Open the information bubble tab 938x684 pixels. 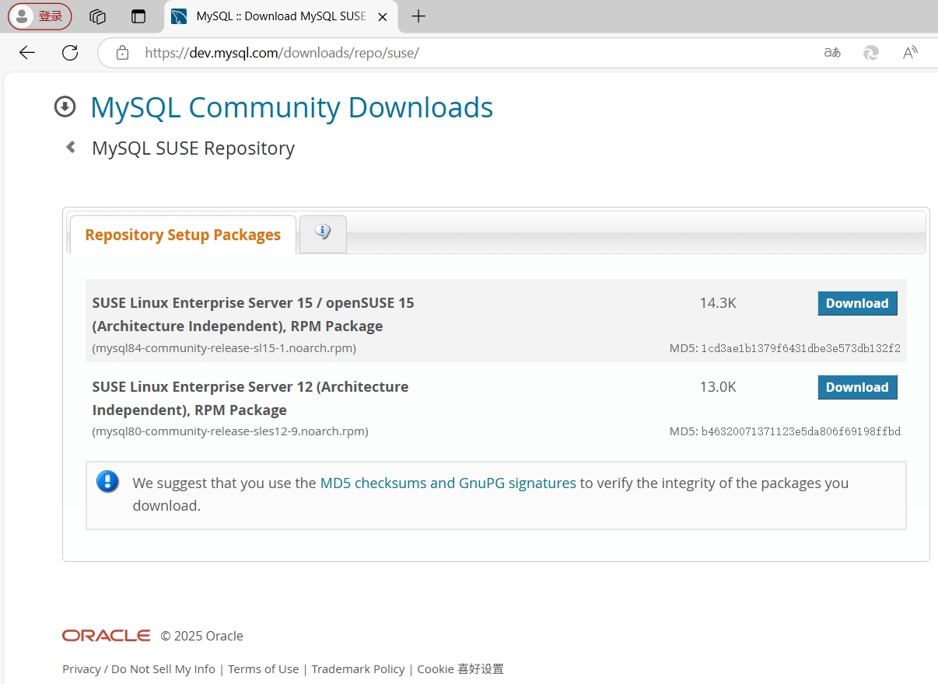click(323, 233)
